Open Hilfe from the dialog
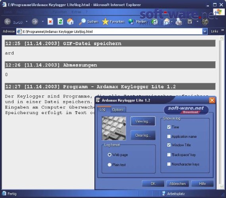This screenshot has width=226, height=198. (x=202, y=184)
